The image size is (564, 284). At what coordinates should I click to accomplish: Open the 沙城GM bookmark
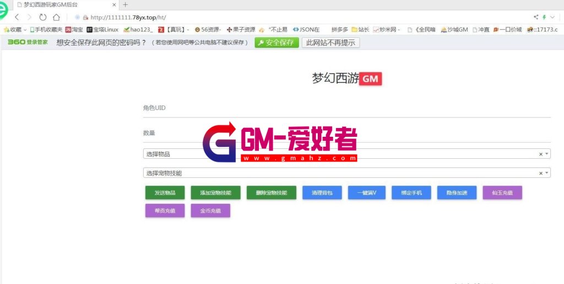[454, 30]
